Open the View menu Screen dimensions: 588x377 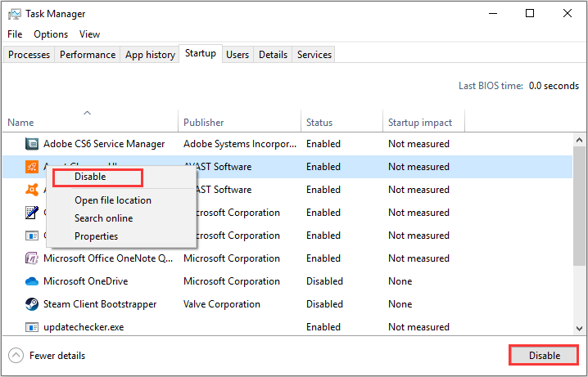[89, 34]
